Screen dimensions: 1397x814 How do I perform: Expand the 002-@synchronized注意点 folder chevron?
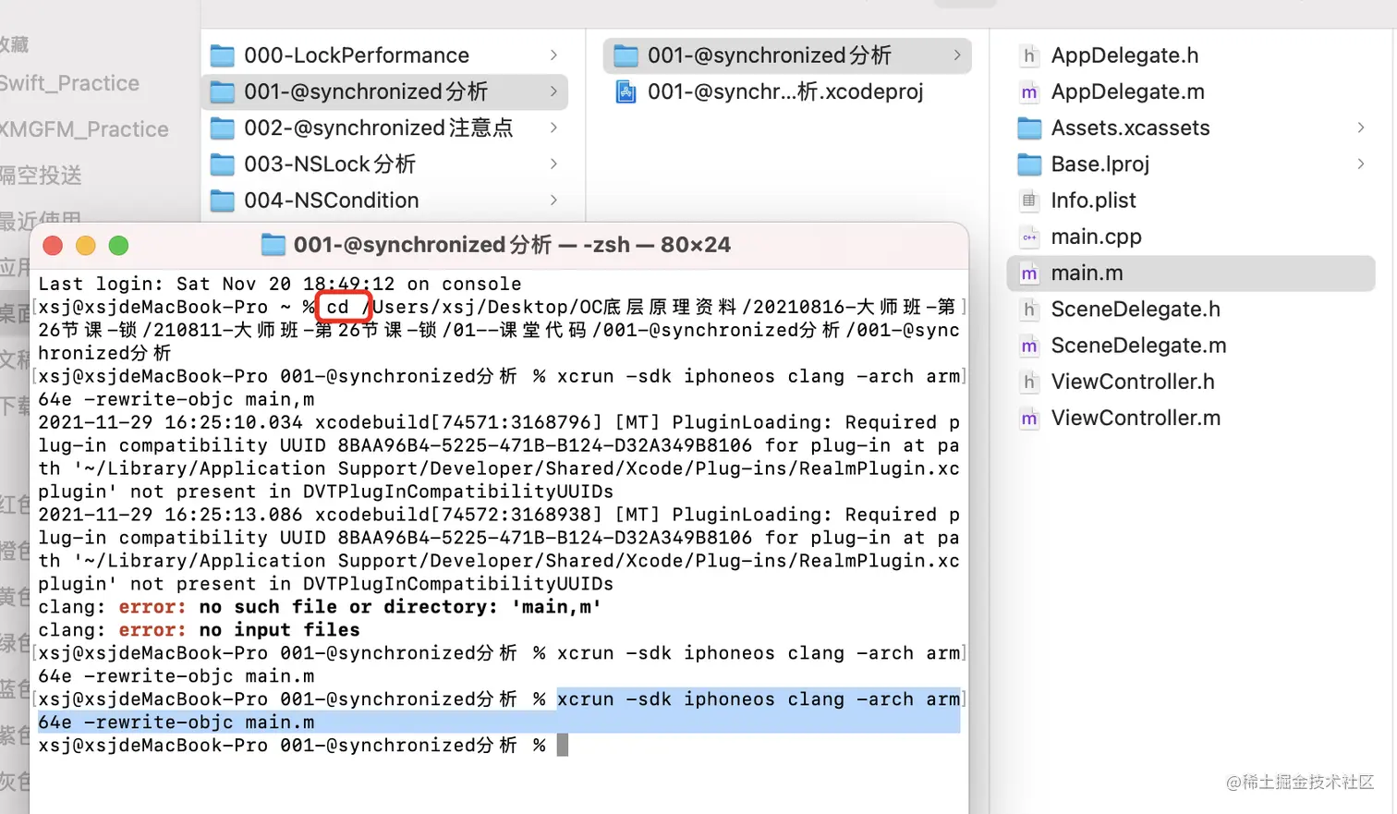[x=553, y=128]
